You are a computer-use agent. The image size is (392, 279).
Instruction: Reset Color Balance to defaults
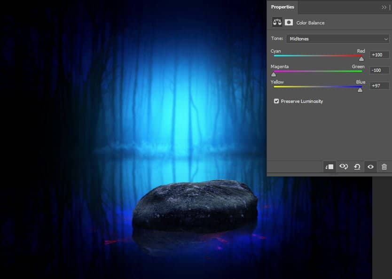coord(357,166)
